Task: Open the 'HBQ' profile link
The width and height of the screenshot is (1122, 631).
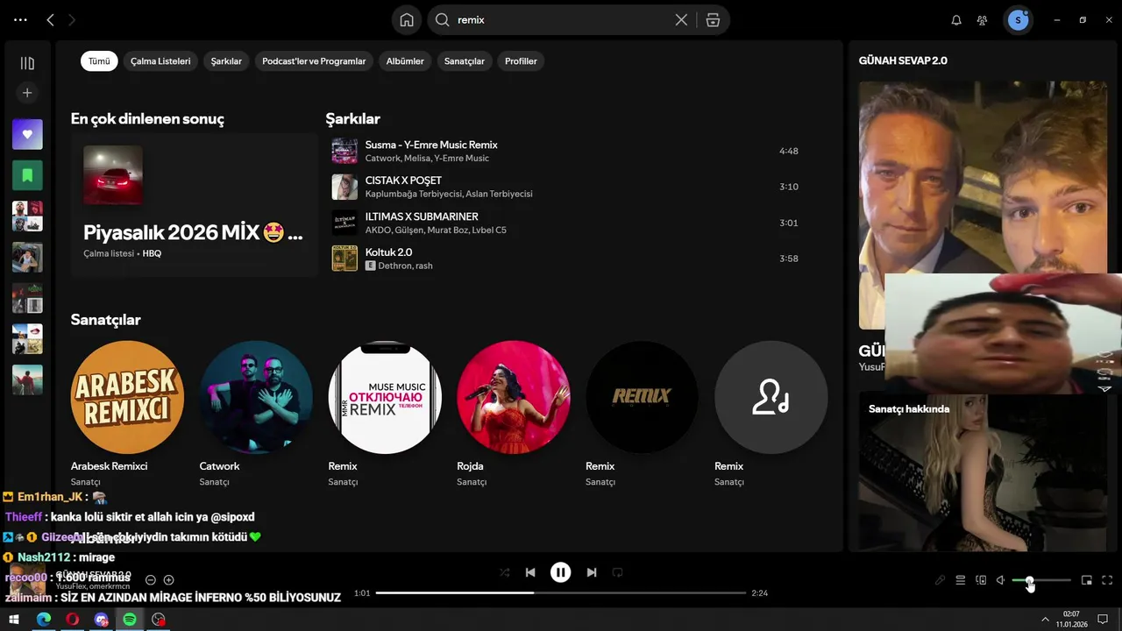Action: (152, 253)
